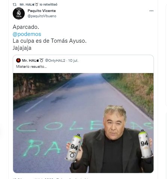Viewport: 167px width, 179px height.
Task: Open the quoted tweet text "Misterio resuelto..."
Action: 31,67
